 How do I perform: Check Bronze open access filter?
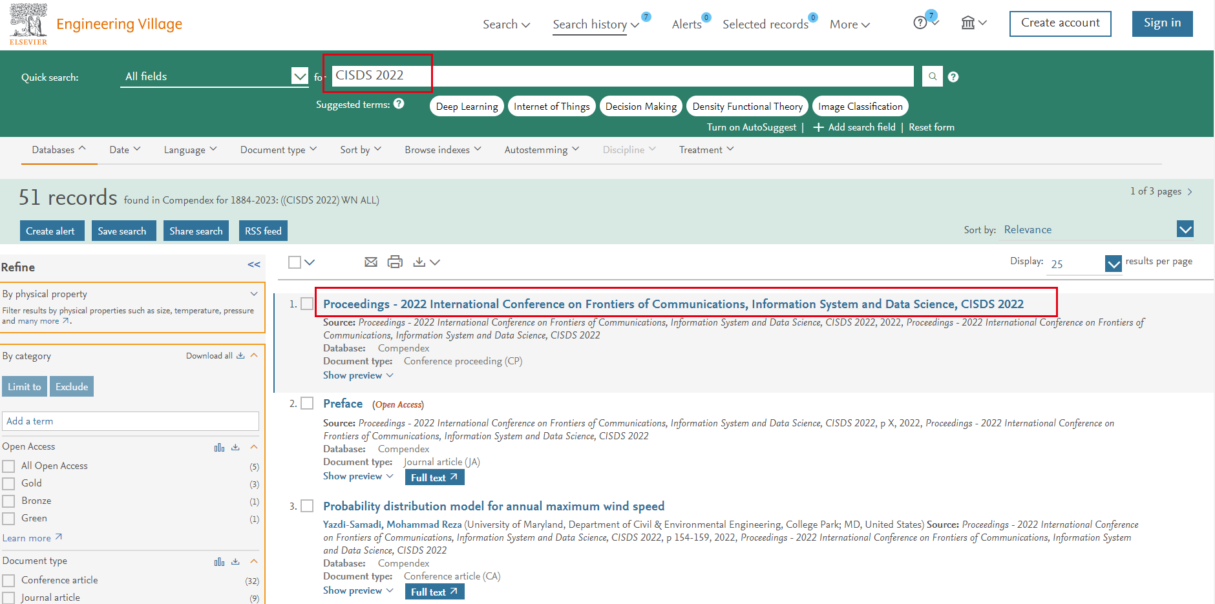tap(8, 501)
